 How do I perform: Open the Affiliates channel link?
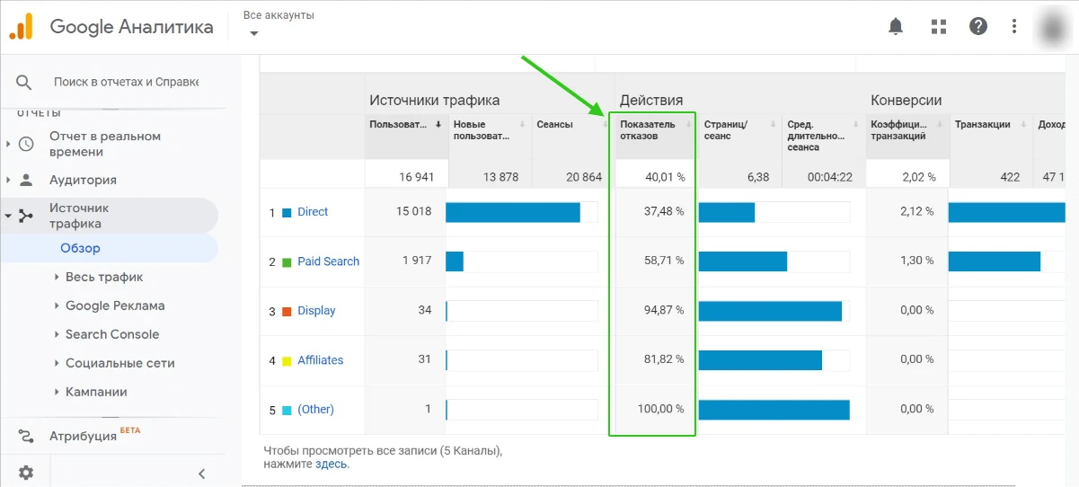point(321,360)
